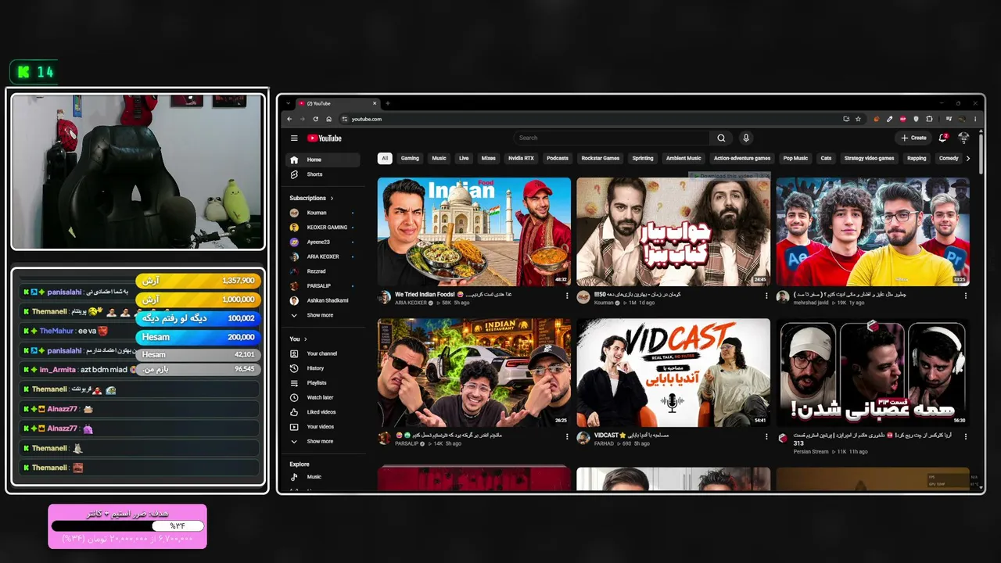The height and width of the screenshot is (563, 1001).
Task: Select the Podcasts filter chip
Action: [x=558, y=158]
